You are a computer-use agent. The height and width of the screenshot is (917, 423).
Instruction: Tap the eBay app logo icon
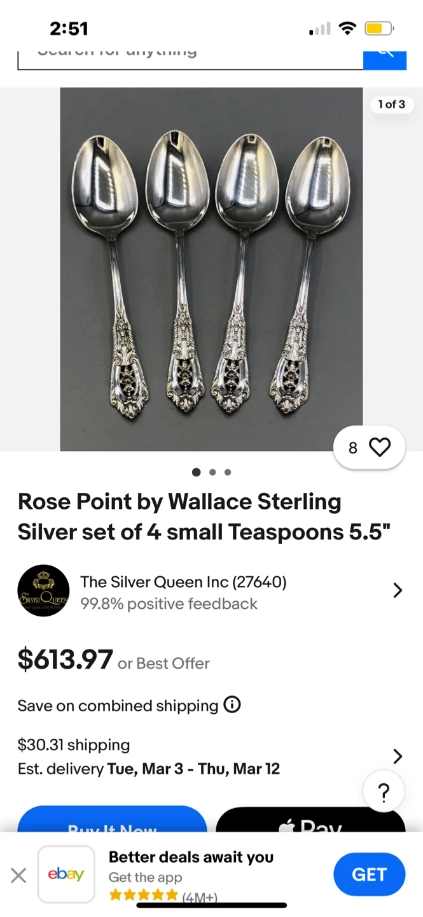point(66,874)
